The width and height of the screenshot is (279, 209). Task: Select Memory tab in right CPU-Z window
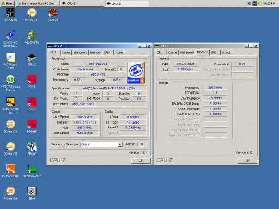click(x=202, y=52)
